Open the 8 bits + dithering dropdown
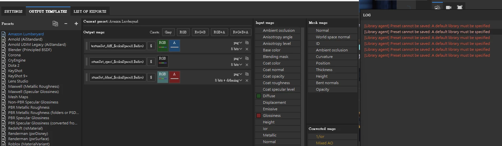 pyautogui.click(x=229, y=81)
